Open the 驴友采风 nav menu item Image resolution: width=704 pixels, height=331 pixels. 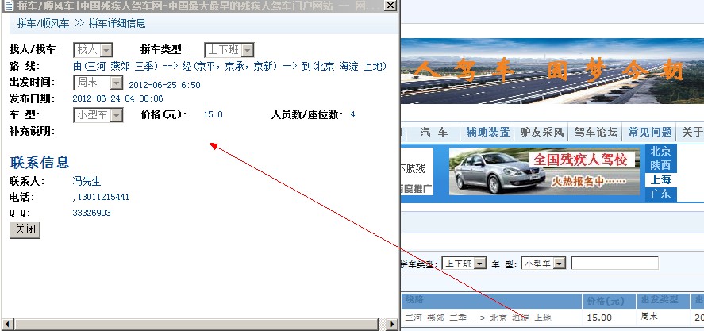pyautogui.click(x=541, y=132)
